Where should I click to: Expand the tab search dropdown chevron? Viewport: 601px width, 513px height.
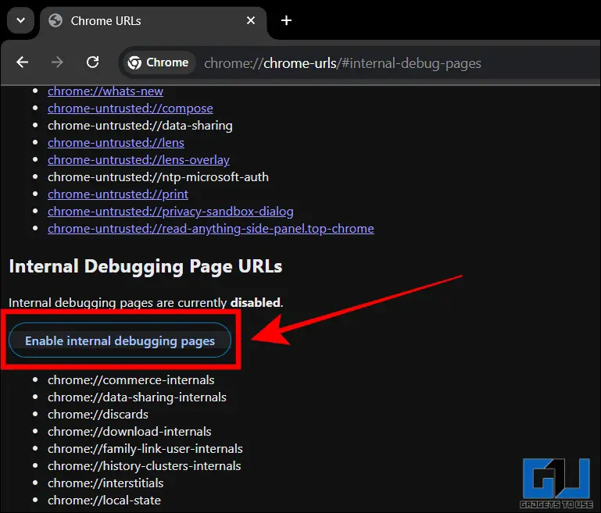pyautogui.click(x=20, y=20)
